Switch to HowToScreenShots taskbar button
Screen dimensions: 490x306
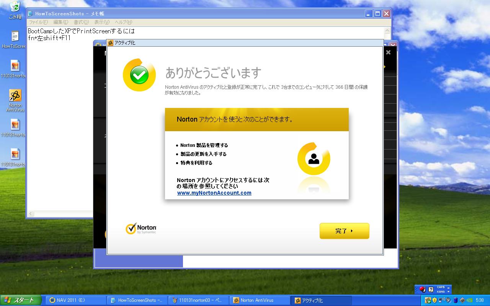point(137,300)
